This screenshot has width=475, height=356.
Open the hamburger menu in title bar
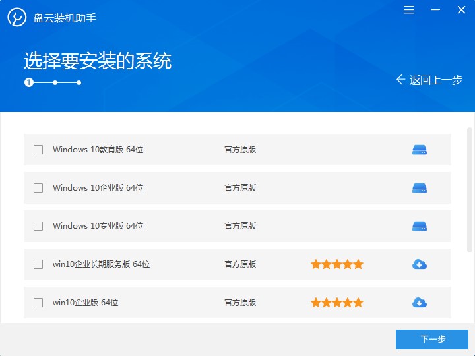pos(409,10)
